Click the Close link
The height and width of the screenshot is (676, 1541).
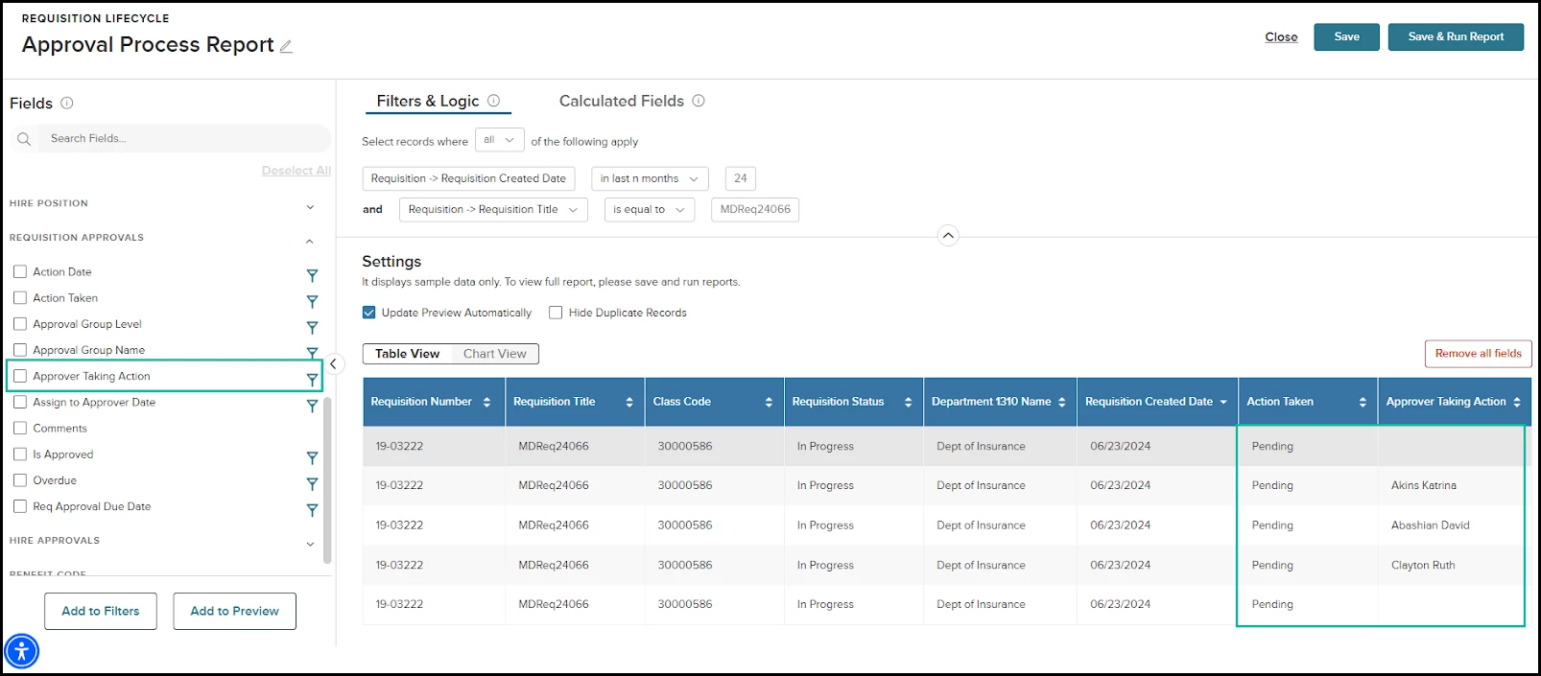1281,36
